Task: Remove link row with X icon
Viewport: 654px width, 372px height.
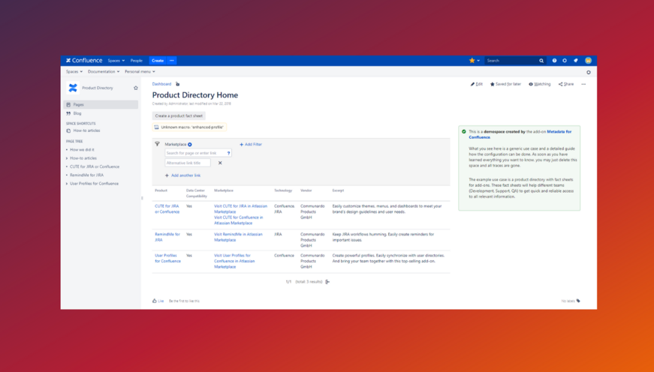Action: (x=220, y=163)
